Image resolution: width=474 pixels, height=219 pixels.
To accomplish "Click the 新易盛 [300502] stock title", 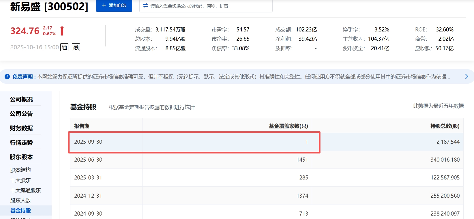I will point(49,6).
